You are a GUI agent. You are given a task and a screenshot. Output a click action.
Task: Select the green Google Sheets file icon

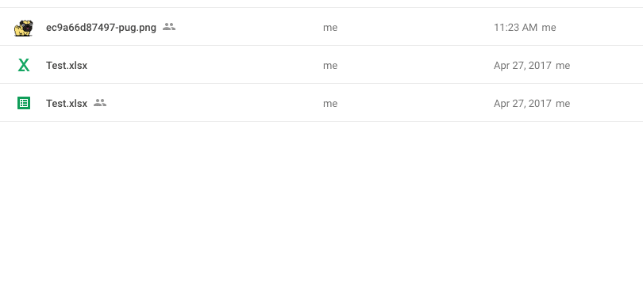[x=24, y=103]
